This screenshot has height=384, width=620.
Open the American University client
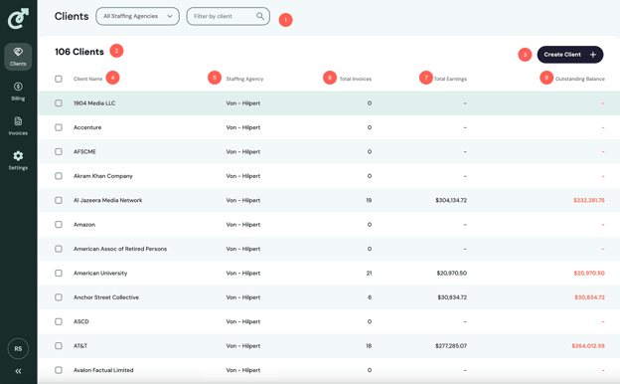100,274
